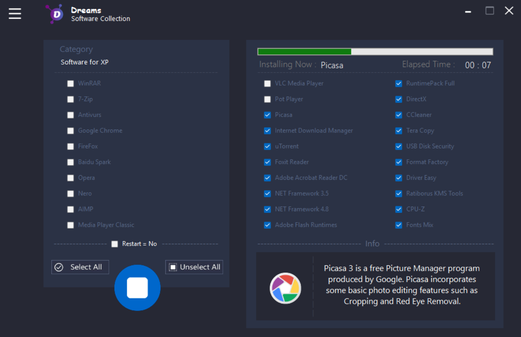Enable the Restart checkbox
This screenshot has height=337, width=521.
115,244
